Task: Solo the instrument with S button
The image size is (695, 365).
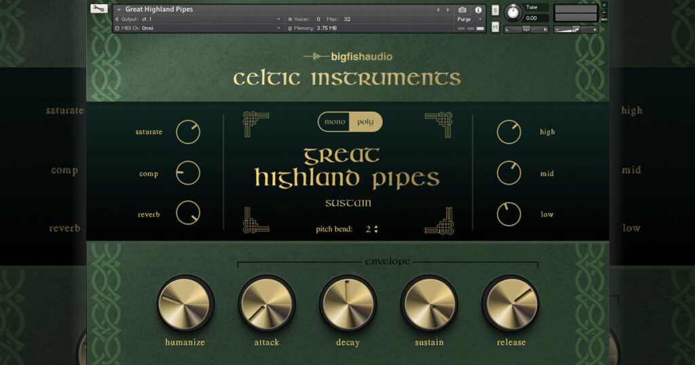Action: 495,10
